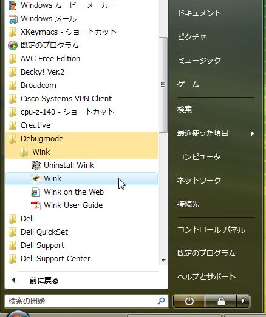Expand Creative folder
266x317 pixels.
coord(82,125)
